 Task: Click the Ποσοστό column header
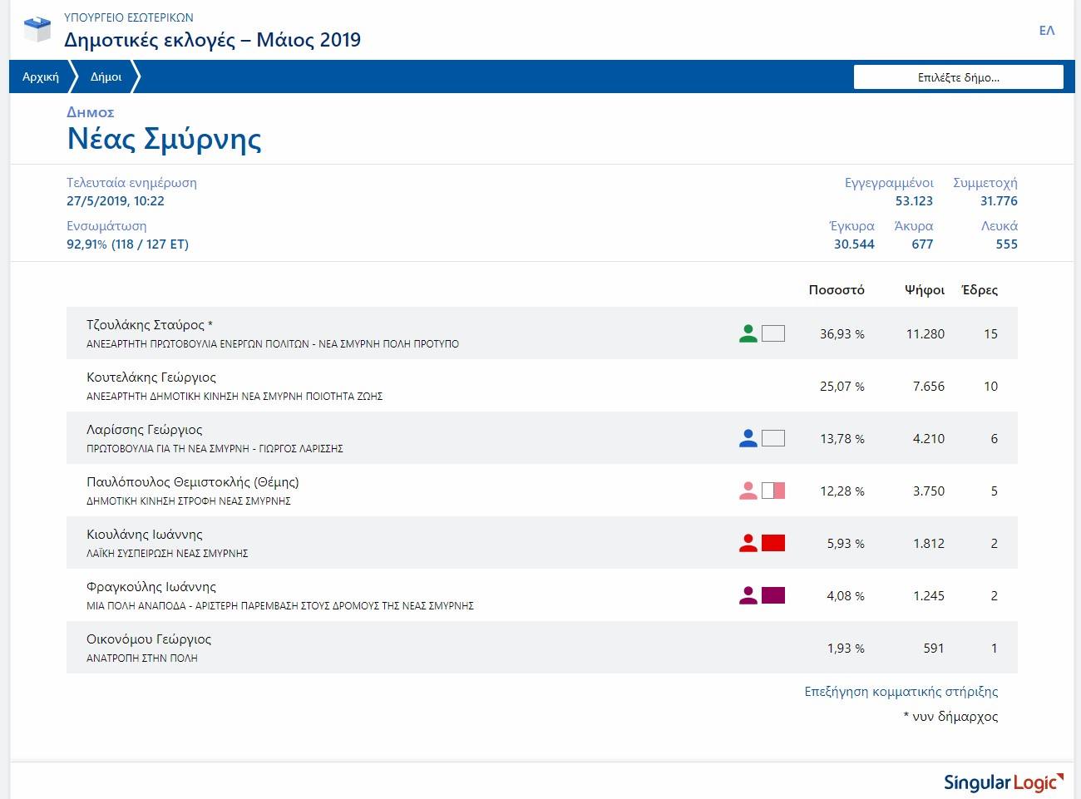coord(836,290)
